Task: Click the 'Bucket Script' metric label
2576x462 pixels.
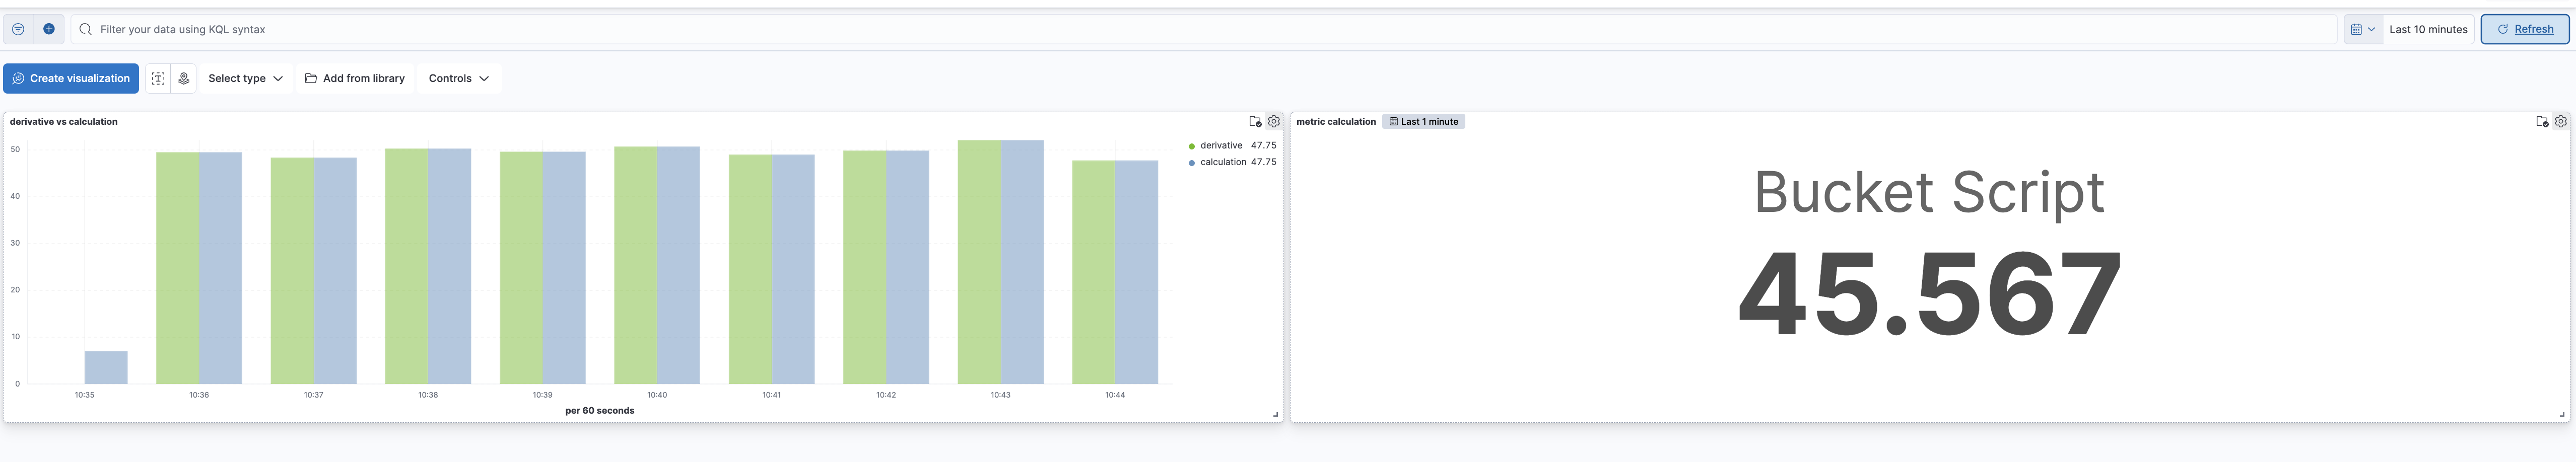Action: point(1929,192)
